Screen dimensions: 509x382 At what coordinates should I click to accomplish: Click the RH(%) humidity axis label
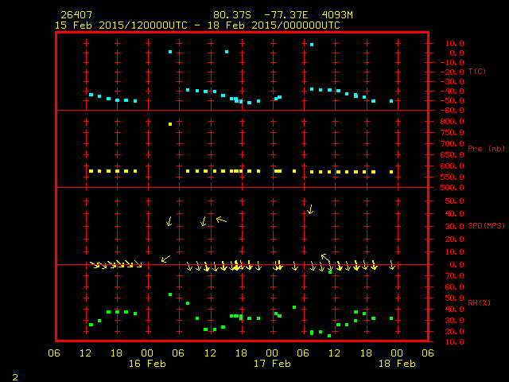480,303
